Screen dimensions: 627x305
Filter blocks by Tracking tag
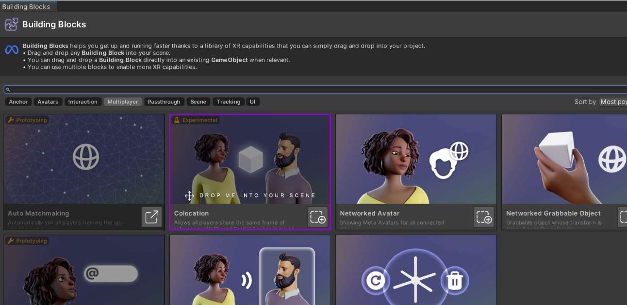click(228, 102)
